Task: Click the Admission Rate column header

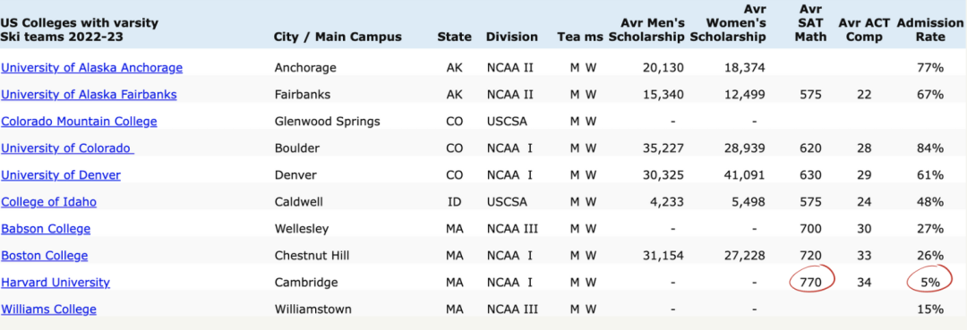Action: click(x=930, y=30)
